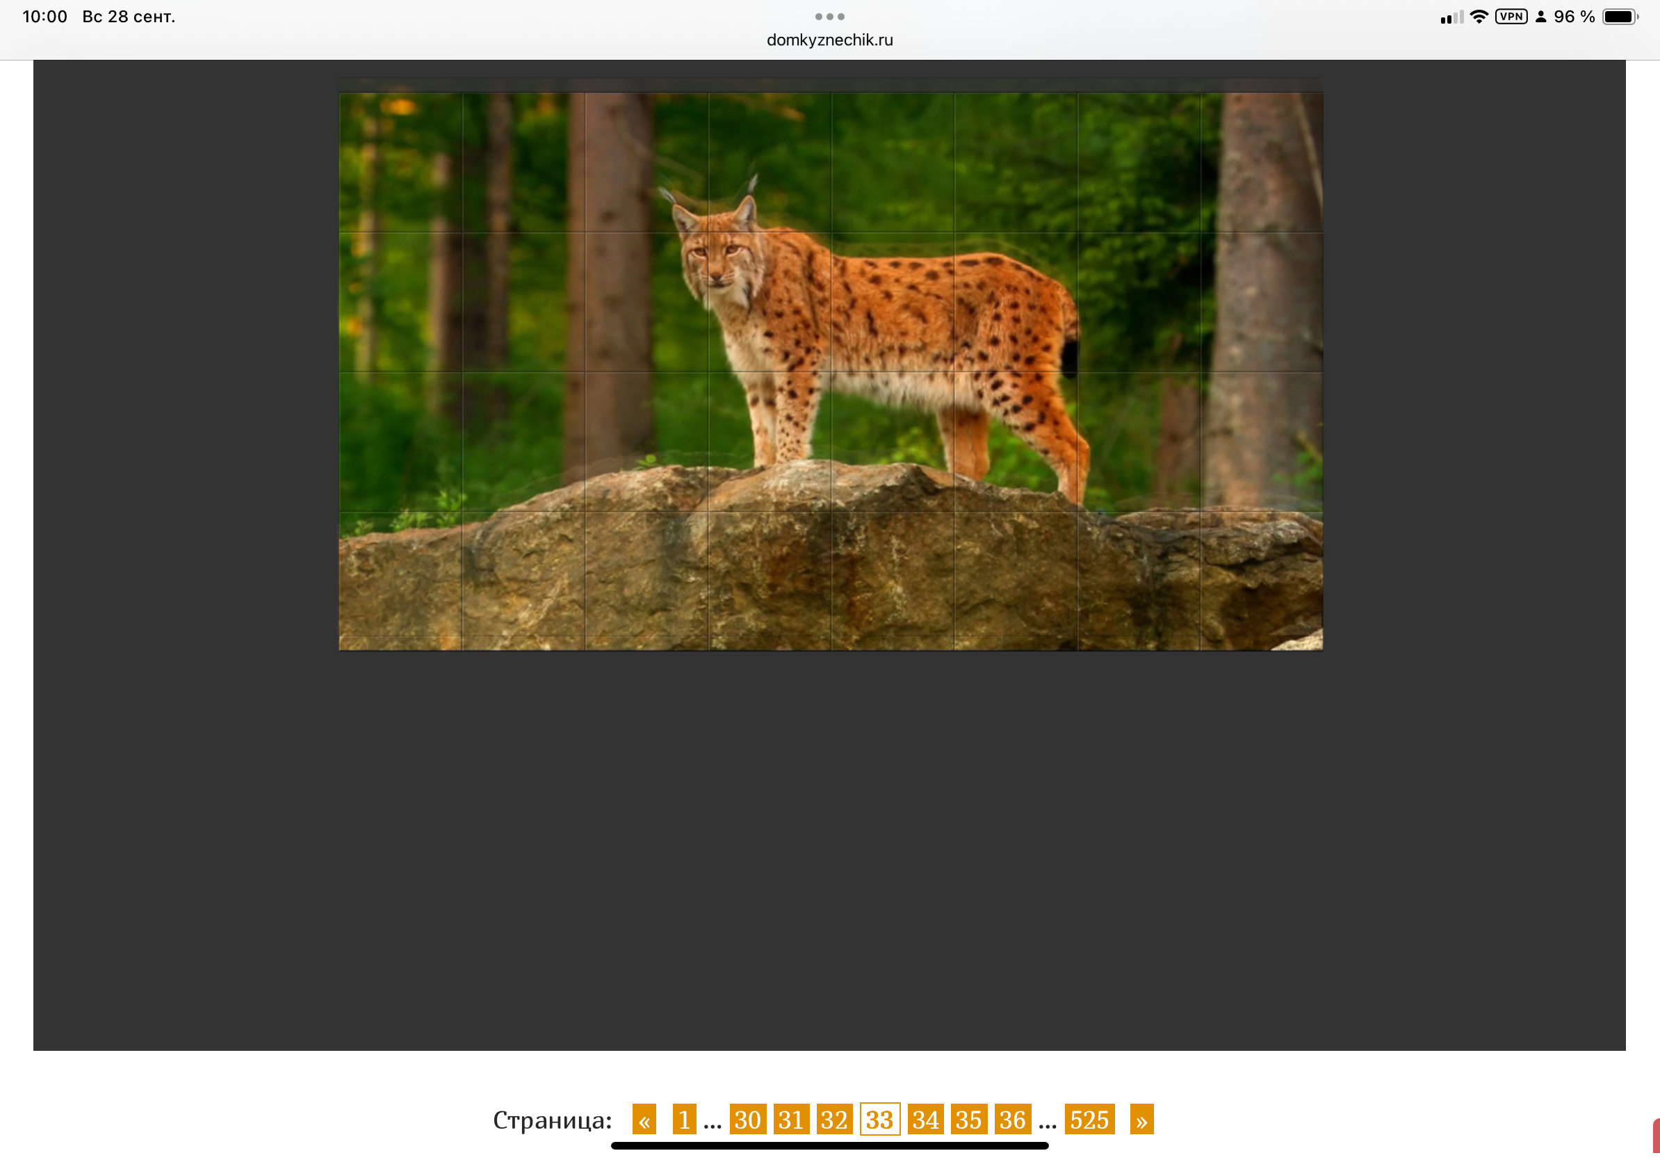Viewport: 1660px width, 1160px height.
Task: Tap the home indicator bar at bottom
Action: point(829,1145)
